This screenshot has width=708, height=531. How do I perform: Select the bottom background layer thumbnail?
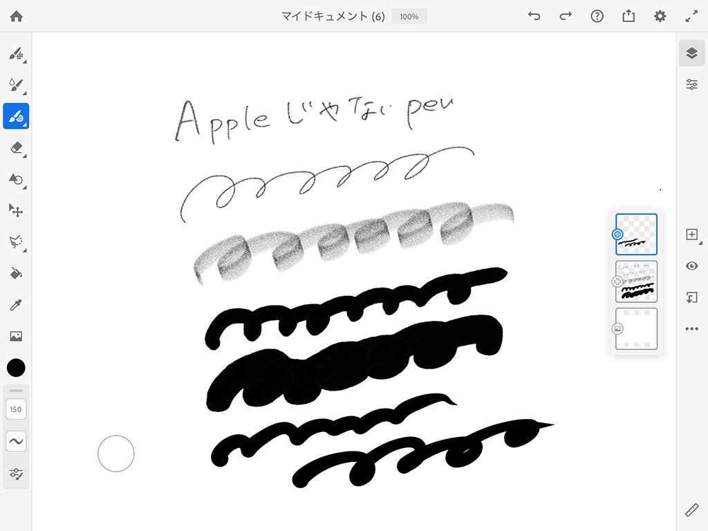point(636,328)
